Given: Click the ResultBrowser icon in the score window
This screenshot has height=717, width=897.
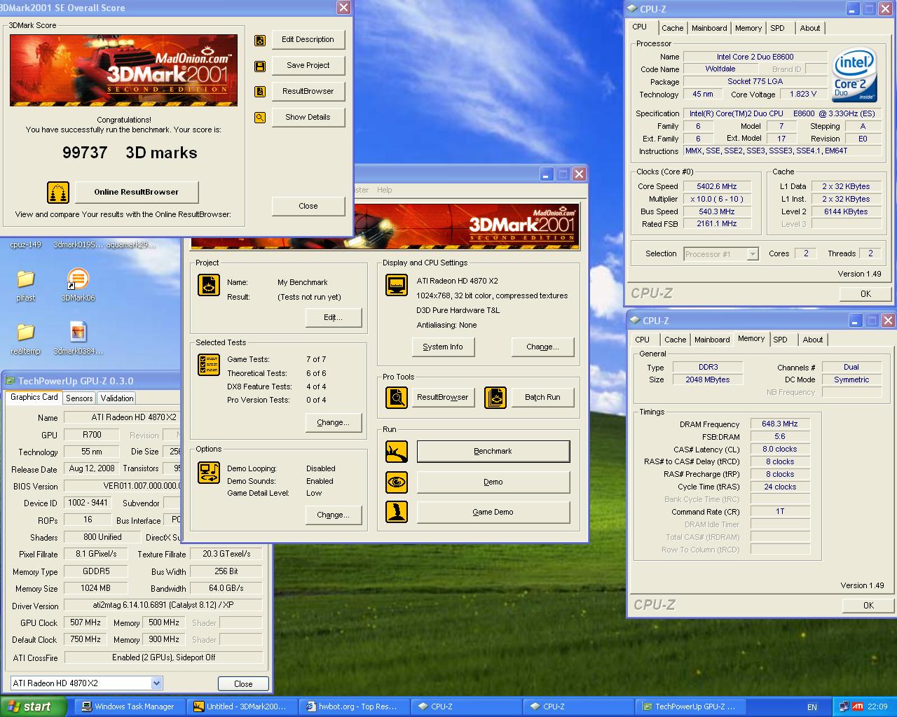Looking at the screenshot, I should (x=260, y=92).
